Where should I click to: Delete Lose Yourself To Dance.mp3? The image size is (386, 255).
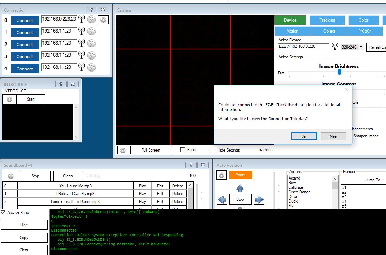[x=178, y=202]
